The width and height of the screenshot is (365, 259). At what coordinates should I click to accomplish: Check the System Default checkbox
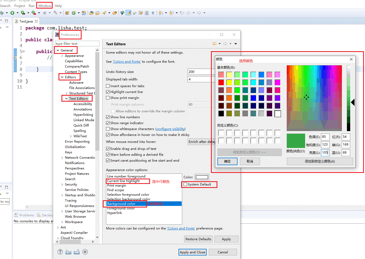(185, 184)
